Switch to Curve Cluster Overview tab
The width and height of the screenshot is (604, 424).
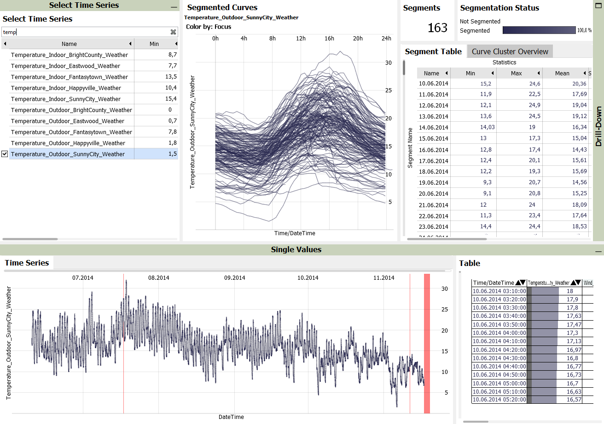[x=510, y=51]
